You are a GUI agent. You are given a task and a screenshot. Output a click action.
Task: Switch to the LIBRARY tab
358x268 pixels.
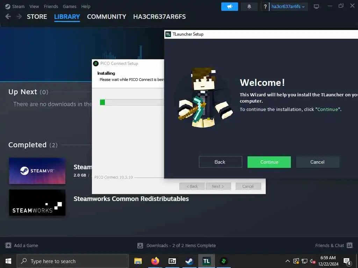coord(67,17)
